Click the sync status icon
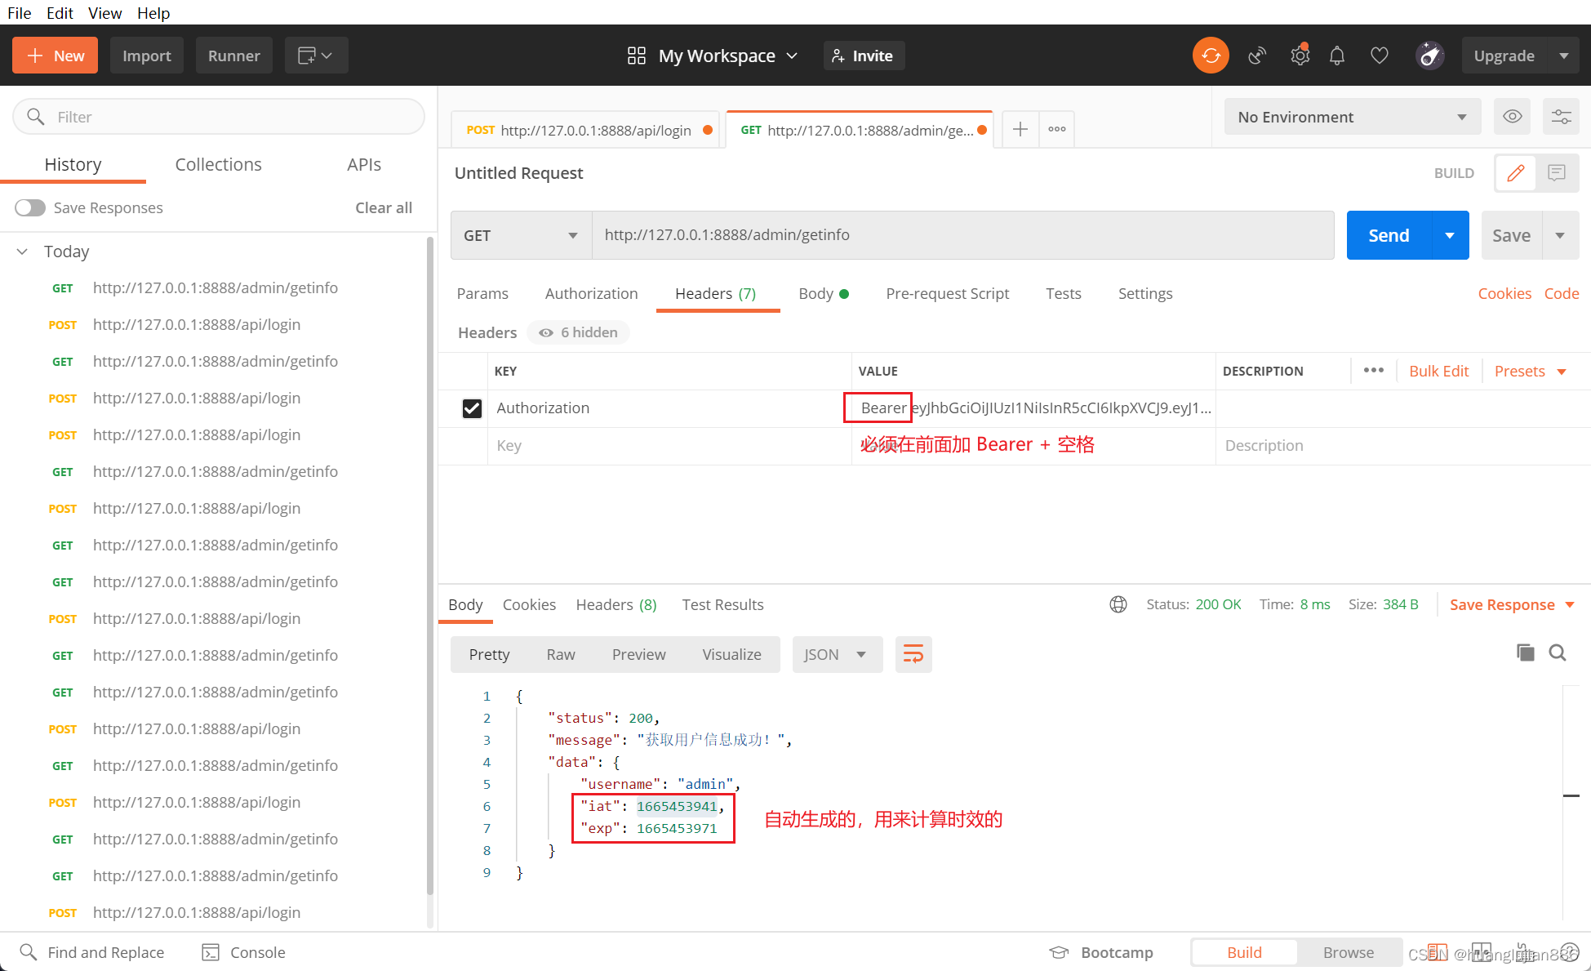 [1211, 56]
